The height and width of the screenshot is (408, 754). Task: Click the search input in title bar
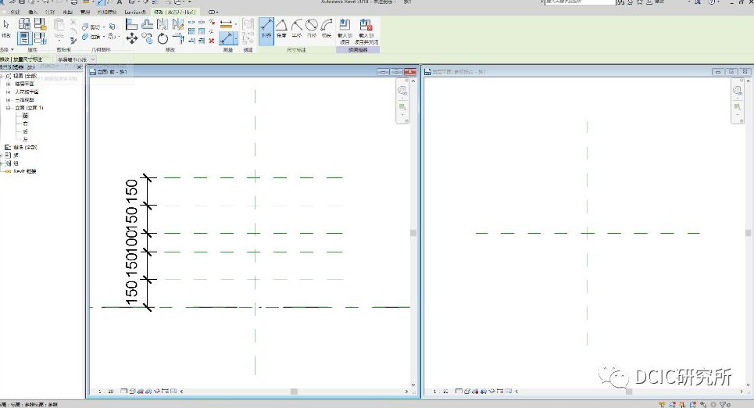coord(581,2)
